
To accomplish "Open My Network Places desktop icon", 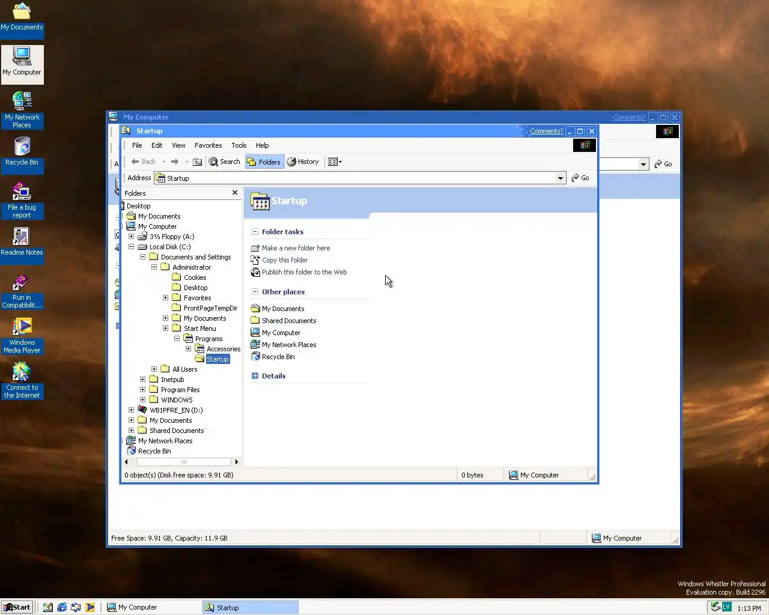I will (x=22, y=110).
